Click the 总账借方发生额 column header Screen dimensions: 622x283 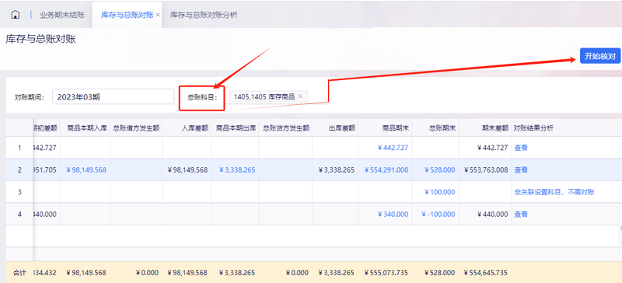[136, 128]
